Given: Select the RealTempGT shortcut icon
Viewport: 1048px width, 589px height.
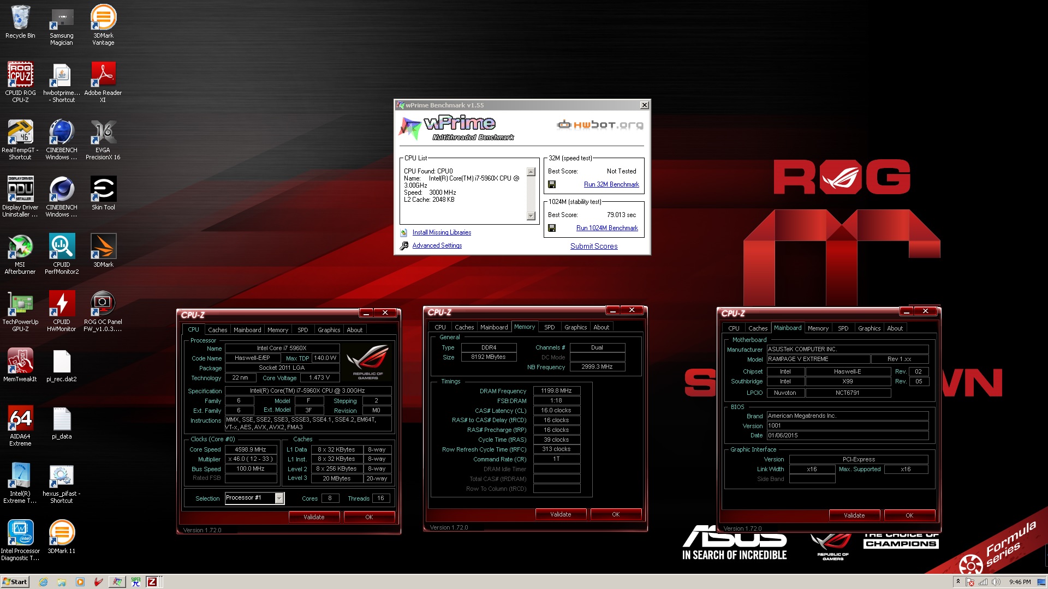Looking at the screenshot, I should tap(20, 139).
